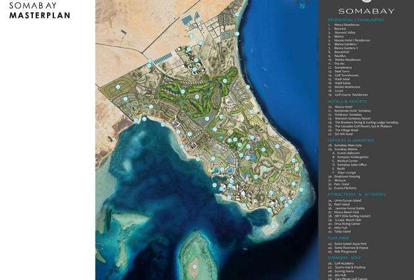Screen dimensions: 414x280
Task: Select legend entry Robinson Somabay
Action: [345, 115]
